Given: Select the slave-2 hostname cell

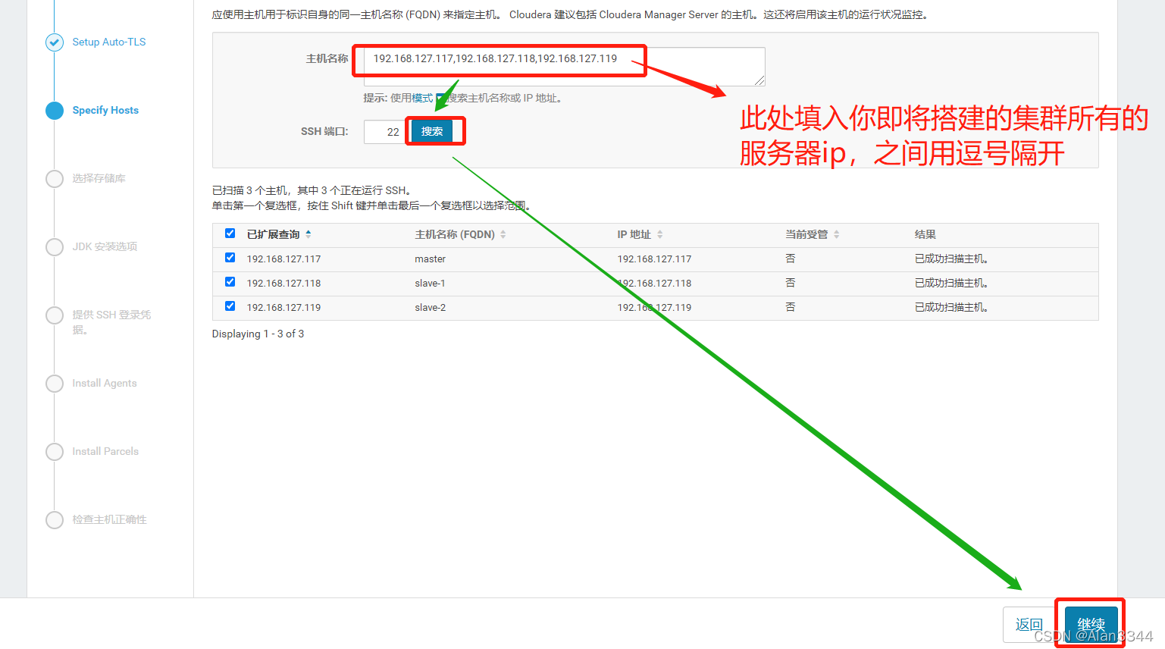Looking at the screenshot, I should pos(430,307).
